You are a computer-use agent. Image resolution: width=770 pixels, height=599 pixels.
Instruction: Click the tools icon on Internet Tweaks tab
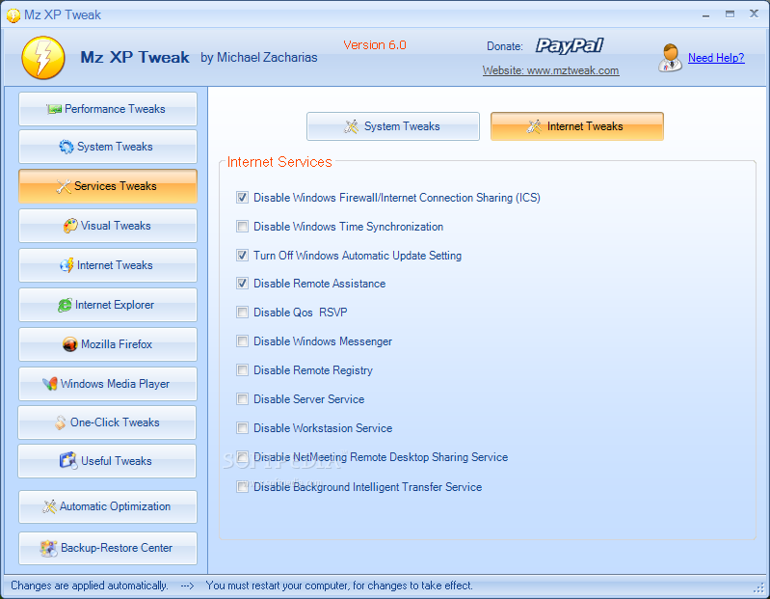pos(534,126)
